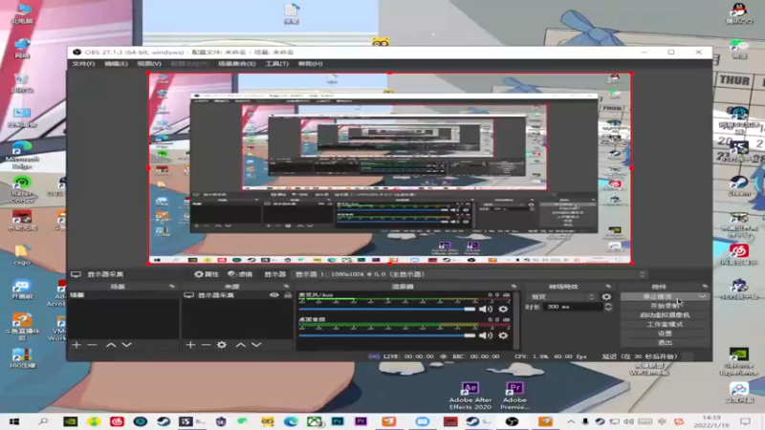Click the 停止推流 stop streaming button
Screen dimensions: 765x430
click(x=658, y=296)
